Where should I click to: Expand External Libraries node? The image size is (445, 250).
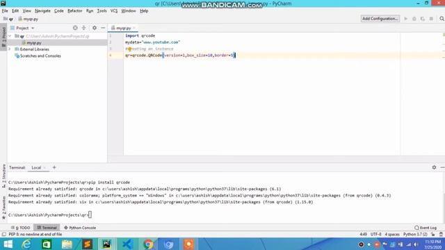click(x=10, y=49)
